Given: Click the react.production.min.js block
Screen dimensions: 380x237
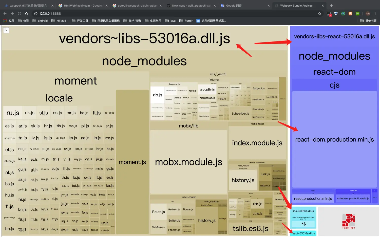Looking at the screenshot, I should pyautogui.click(x=313, y=199).
